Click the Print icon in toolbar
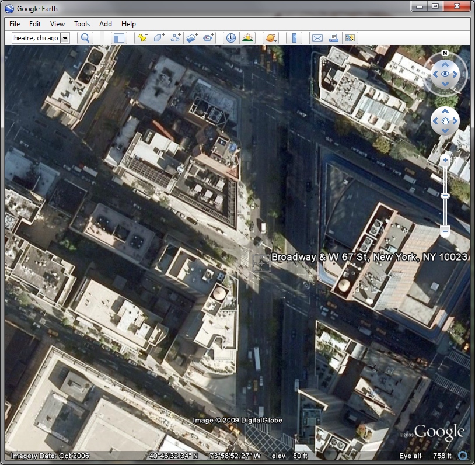Image resolution: width=475 pixels, height=465 pixels. 334,38
